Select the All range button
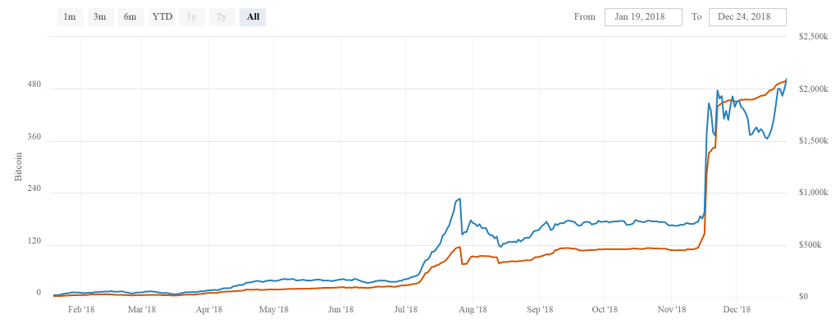This screenshot has height=328, width=840. tap(253, 17)
